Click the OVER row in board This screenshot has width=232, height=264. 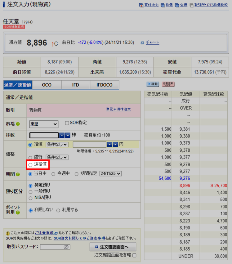coord(186,108)
